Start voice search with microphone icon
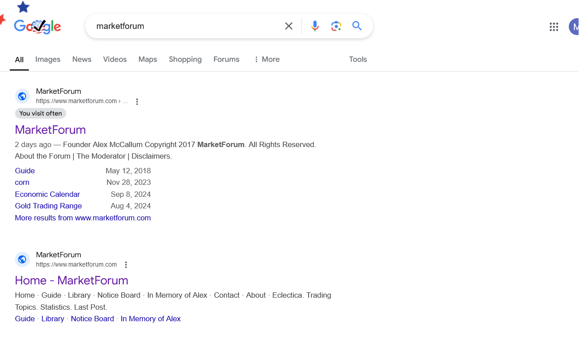The image size is (579, 343). [315, 26]
